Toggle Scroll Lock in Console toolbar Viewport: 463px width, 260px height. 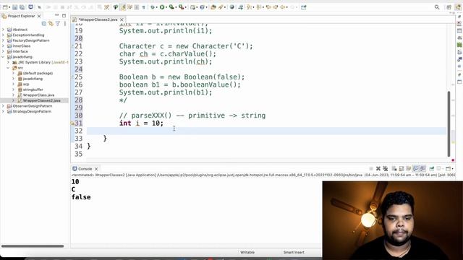tap(402, 168)
